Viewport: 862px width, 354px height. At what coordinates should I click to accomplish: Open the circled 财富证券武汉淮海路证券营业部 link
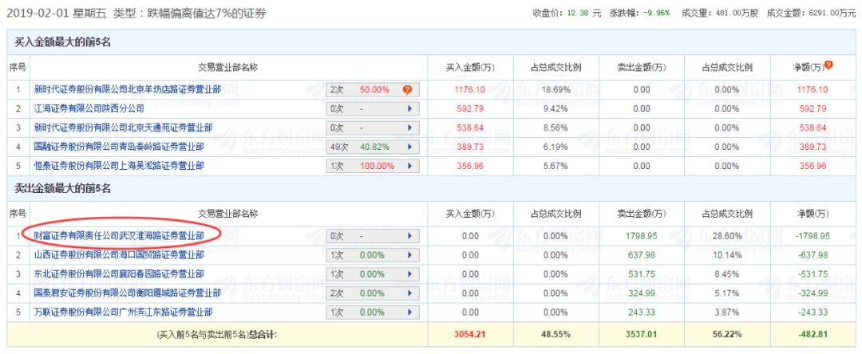point(119,236)
